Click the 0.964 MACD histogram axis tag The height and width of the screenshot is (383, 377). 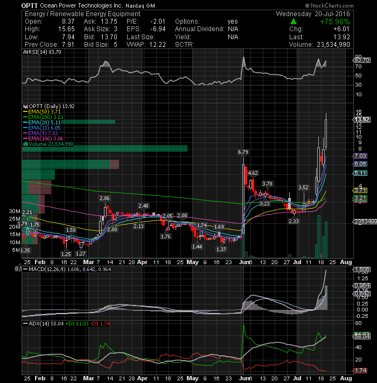[362, 286]
